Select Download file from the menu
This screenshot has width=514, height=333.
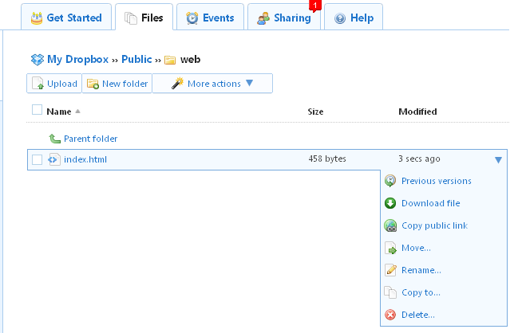(x=431, y=203)
